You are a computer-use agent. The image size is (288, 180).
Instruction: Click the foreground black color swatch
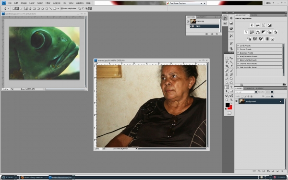(228, 105)
